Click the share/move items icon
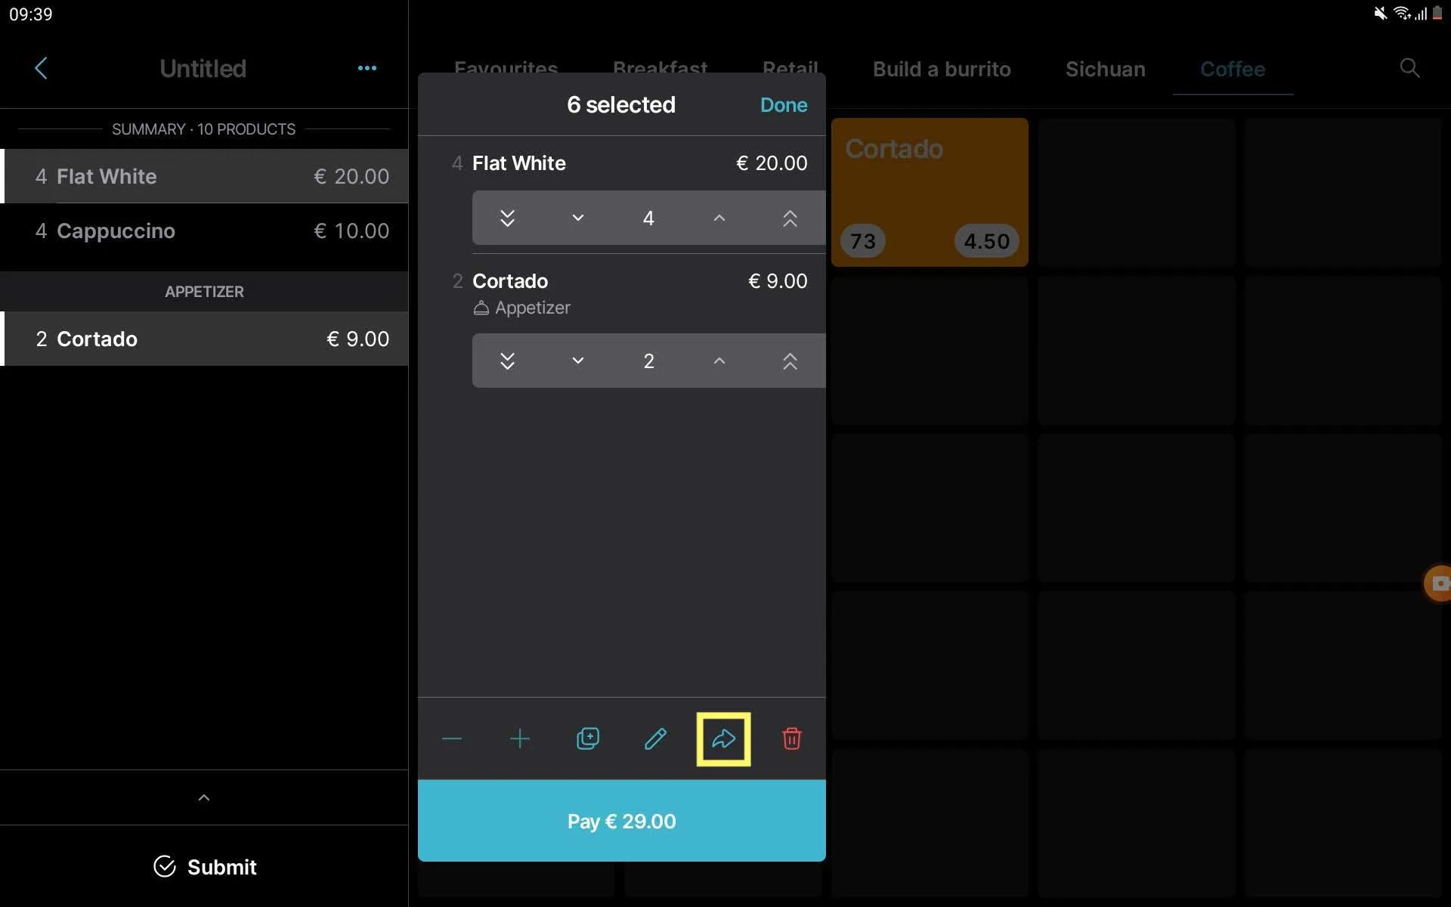The image size is (1451, 907). click(x=724, y=738)
